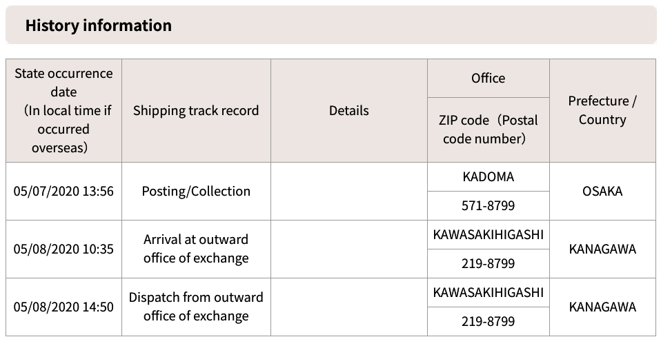Click the ZIP code (Postal code number) header
661x348 pixels.
point(489,130)
